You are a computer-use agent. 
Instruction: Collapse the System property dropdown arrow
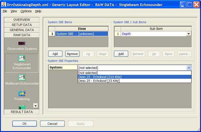tap(189, 67)
